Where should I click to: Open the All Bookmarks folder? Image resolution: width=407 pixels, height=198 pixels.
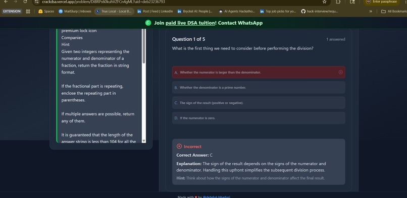coord(393,12)
